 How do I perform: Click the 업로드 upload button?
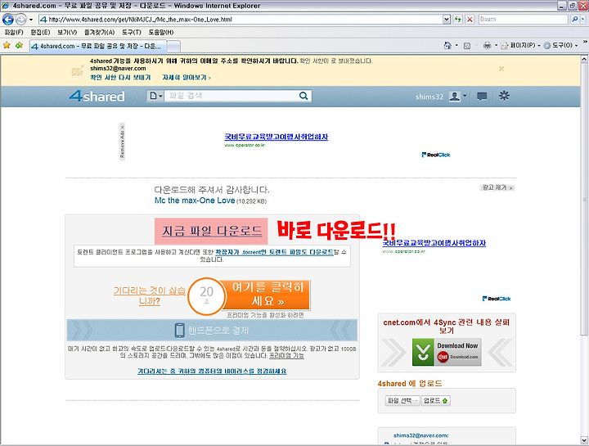[x=436, y=400]
